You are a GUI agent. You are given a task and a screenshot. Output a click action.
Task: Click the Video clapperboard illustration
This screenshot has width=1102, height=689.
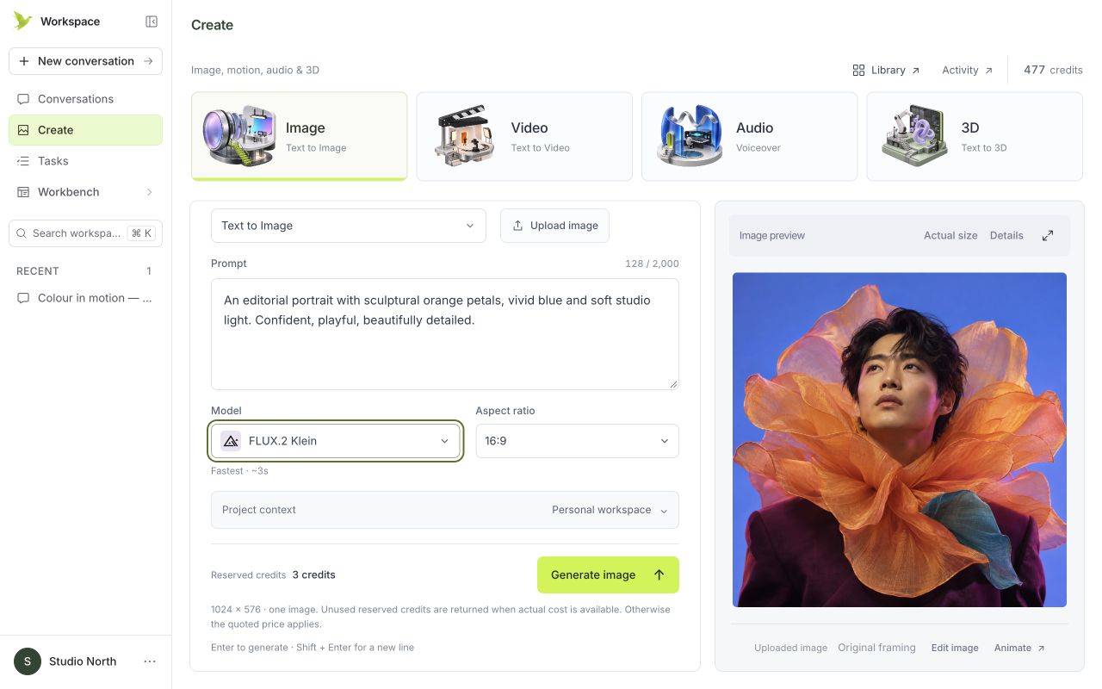pyautogui.click(x=465, y=136)
